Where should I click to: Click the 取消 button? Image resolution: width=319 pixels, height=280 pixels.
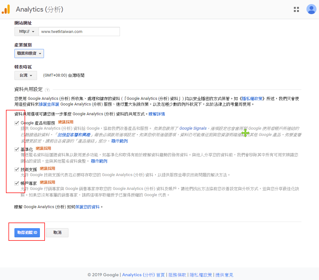(x=57, y=233)
